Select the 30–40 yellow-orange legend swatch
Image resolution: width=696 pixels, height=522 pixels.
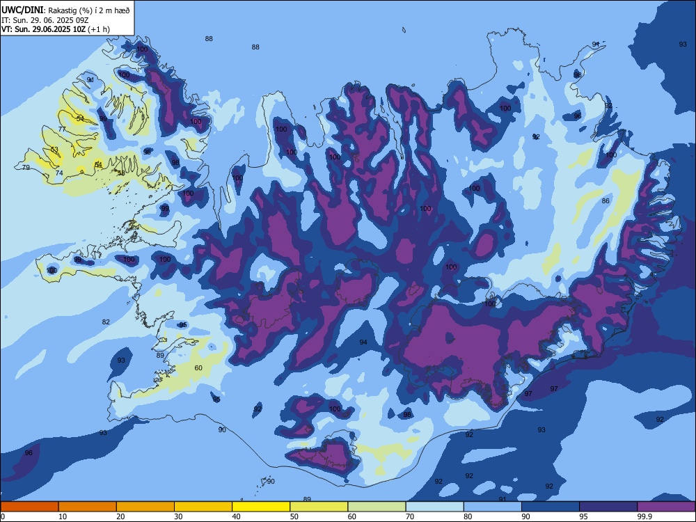tap(203, 507)
